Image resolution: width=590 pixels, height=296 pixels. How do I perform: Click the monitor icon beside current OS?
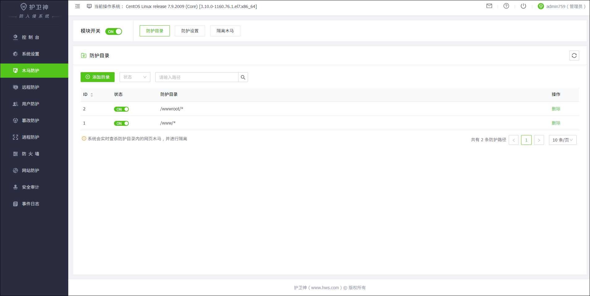coord(89,6)
